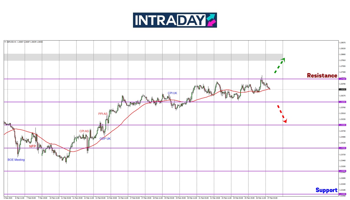Image resolution: width=350 pixels, height=200 pixels.
Task: Click the current price 1.26550 axis marker
Action: coord(342,89)
